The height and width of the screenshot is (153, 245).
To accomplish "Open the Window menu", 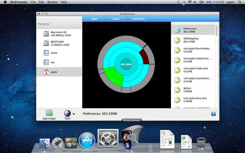I will pos(52,2).
